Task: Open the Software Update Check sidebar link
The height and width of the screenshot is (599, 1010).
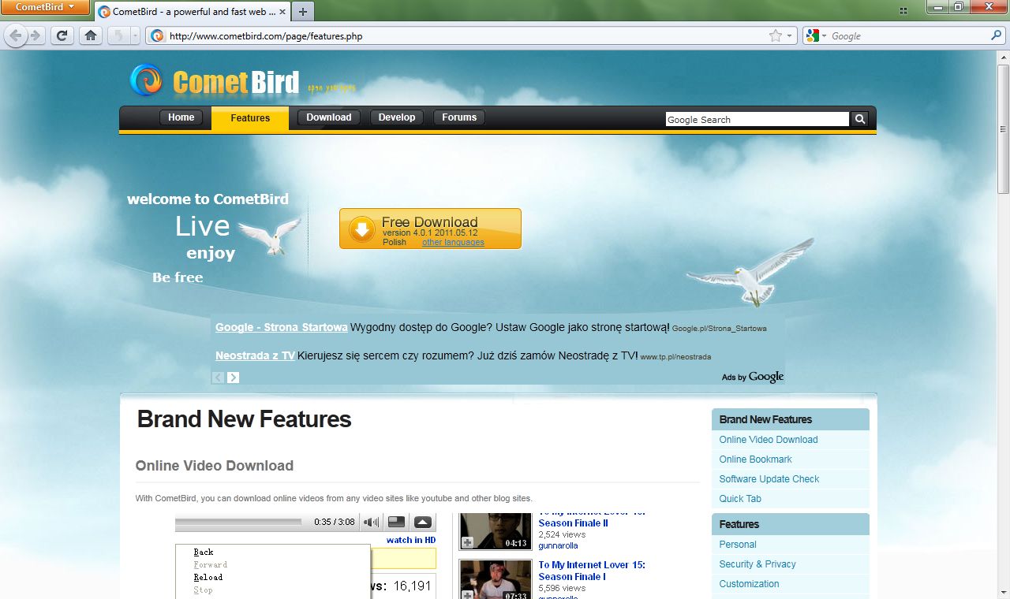Action: pos(769,478)
